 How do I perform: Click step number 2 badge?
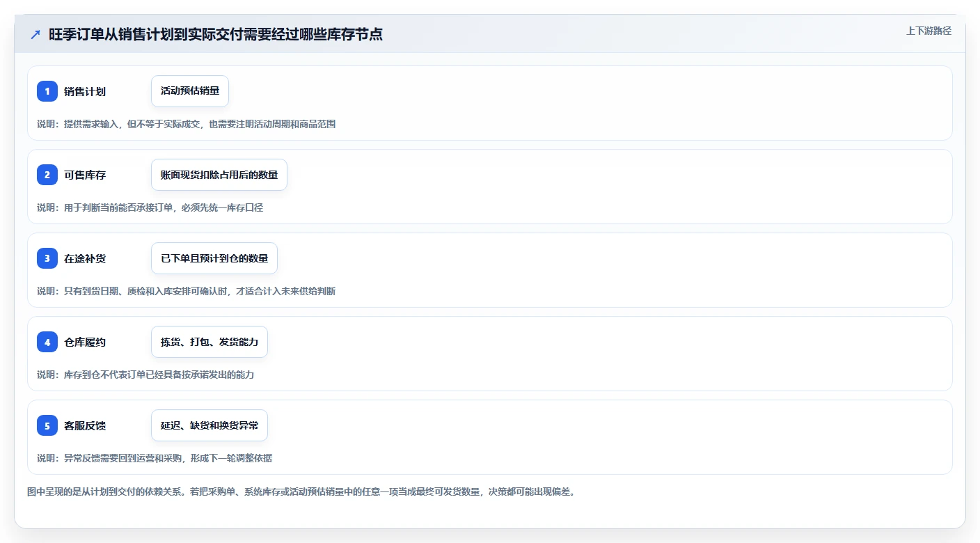(47, 175)
